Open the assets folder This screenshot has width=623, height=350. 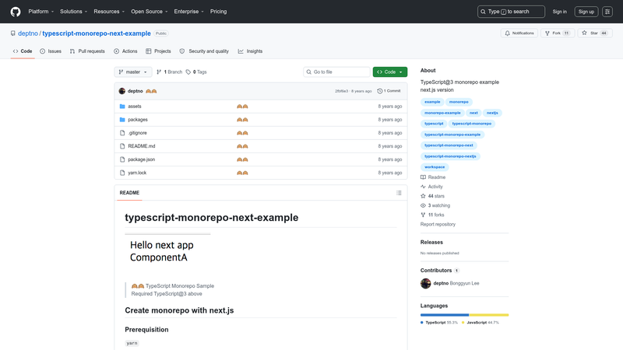point(135,107)
